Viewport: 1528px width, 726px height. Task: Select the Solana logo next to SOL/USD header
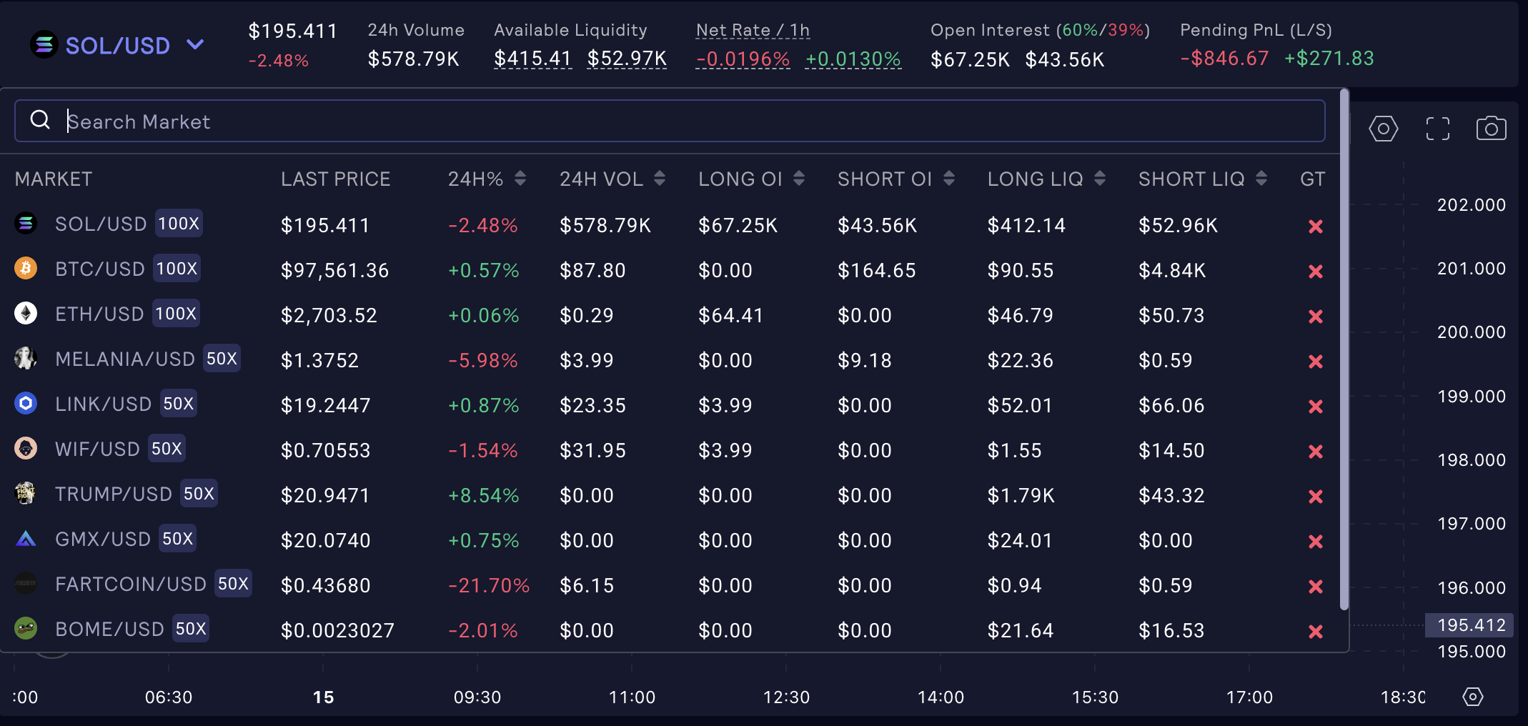pos(44,45)
